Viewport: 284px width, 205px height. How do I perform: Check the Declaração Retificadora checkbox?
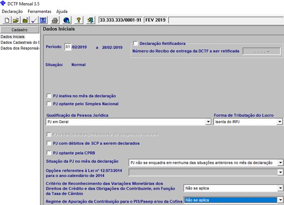(135, 43)
